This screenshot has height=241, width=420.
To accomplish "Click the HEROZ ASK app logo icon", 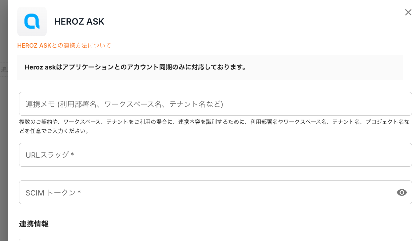I will 32,22.
